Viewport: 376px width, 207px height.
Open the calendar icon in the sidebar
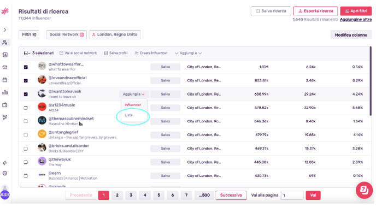(x=5, y=80)
